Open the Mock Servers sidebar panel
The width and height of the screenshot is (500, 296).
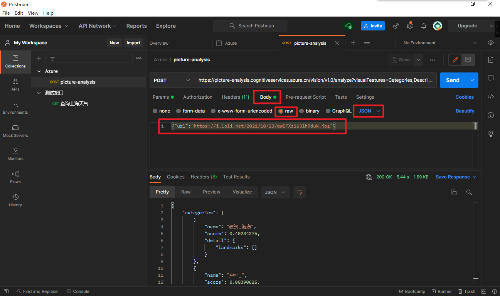(x=15, y=131)
